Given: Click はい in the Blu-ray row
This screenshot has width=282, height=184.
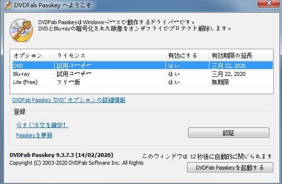Looking at the screenshot, I should pyautogui.click(x=174, y=74).
